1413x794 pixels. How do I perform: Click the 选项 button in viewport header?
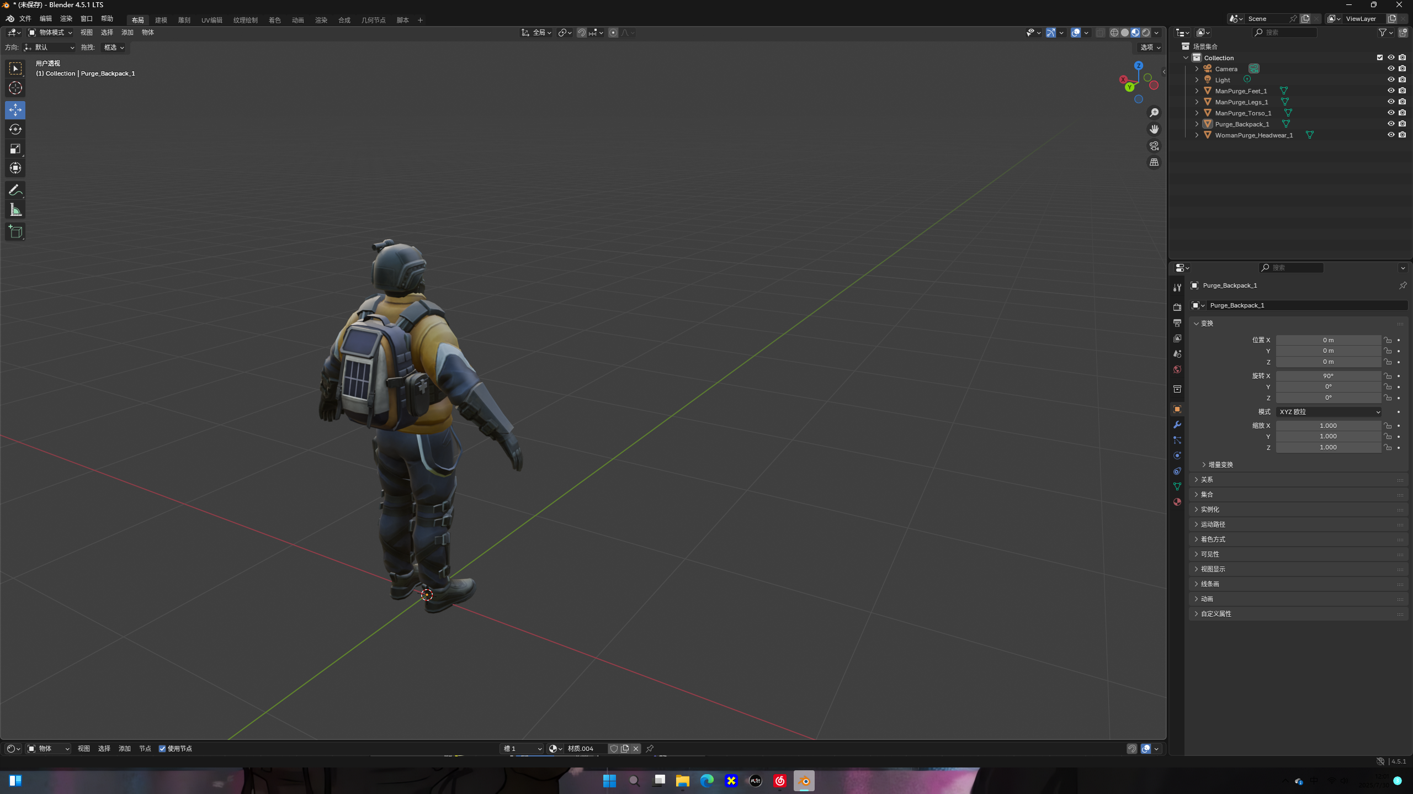coord(1151,47)
